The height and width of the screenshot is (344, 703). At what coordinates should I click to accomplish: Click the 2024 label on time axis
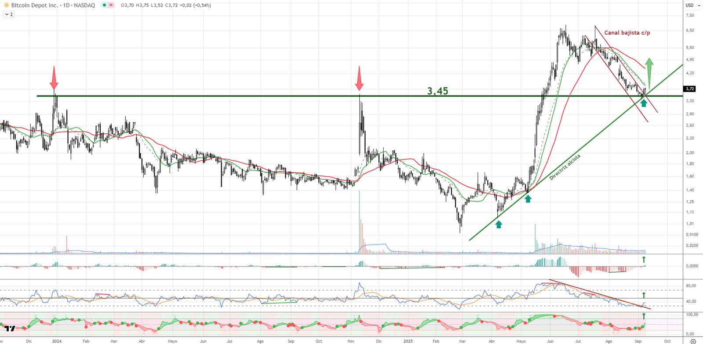pyautogui.click(x=57, y=341)
